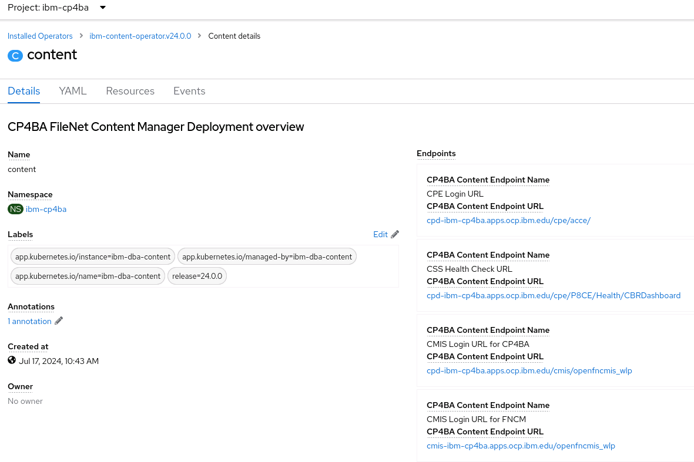Click the Endpoints section heading

click(436, 153)
